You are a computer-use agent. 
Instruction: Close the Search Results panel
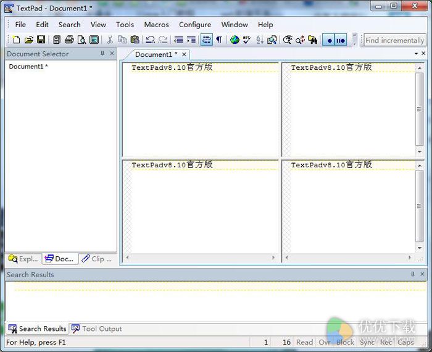[x=422, y=274]
